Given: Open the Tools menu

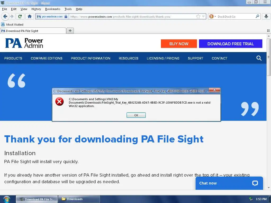Looking at the screenshot, I should (x=68, y=9).
